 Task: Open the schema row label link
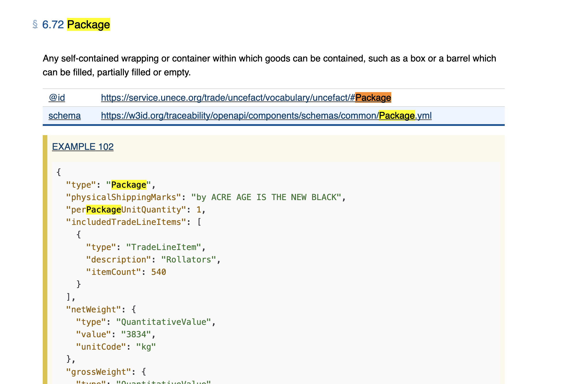point(64,115)
